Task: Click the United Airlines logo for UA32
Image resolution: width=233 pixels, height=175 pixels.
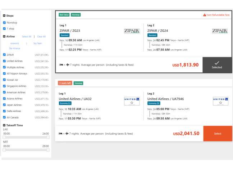Action: [x=132, y=101]
